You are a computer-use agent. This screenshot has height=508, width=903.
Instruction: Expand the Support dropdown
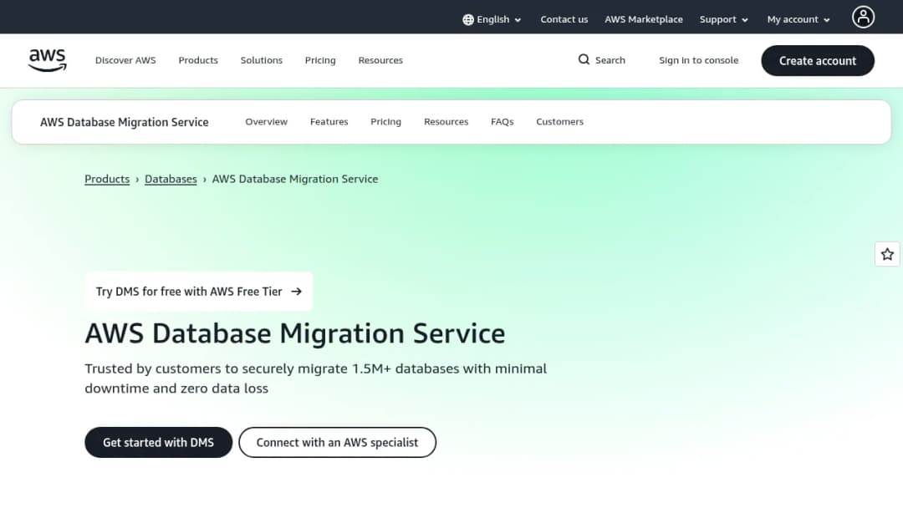click(724, 19)
